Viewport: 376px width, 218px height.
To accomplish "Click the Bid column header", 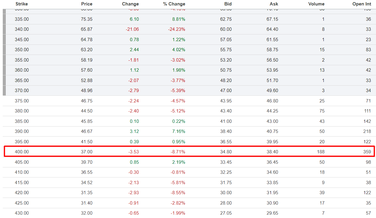I will [x=228, y=4].
